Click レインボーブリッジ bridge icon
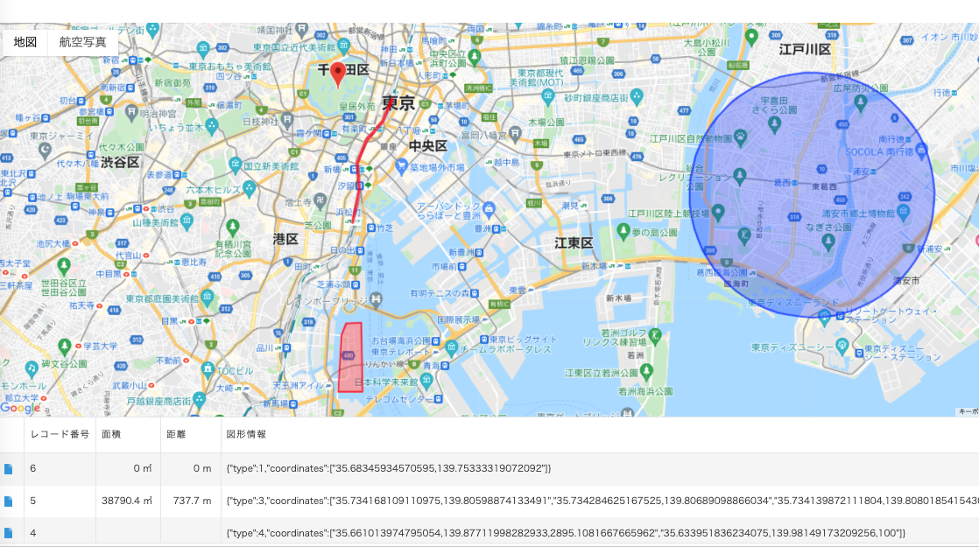Viewport: 979px width, 547px height. click(x=376, y=299)
